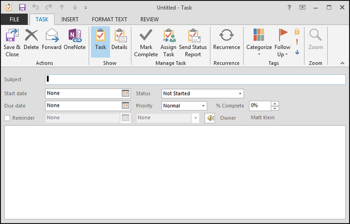Minimize the task window
The image size is (350, 224).
[315, 7]
